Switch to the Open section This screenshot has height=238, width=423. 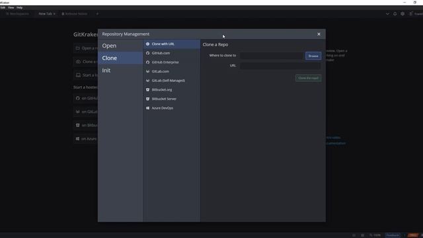coord(120,46)
